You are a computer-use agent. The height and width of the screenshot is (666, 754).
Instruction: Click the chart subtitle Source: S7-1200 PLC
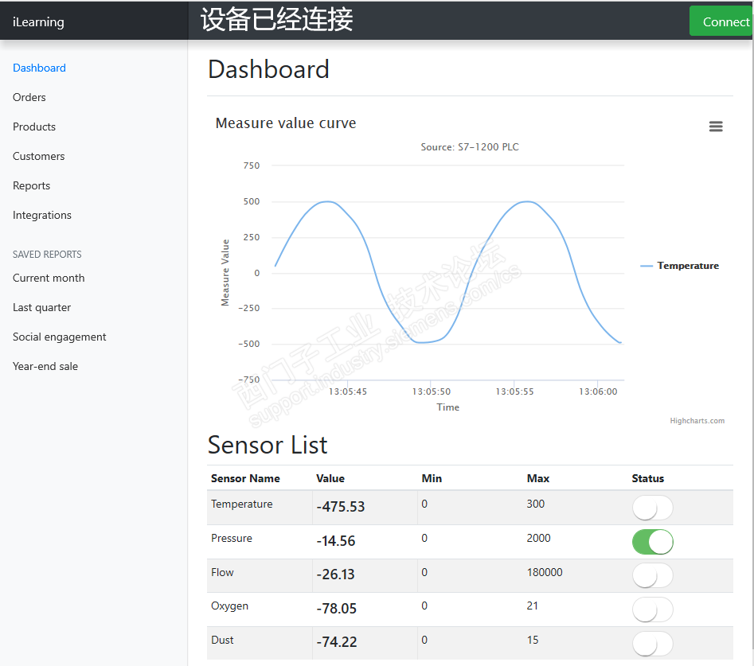point(470,147)
